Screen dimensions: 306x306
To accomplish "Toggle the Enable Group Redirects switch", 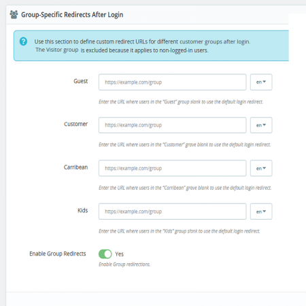I will 105,254.
